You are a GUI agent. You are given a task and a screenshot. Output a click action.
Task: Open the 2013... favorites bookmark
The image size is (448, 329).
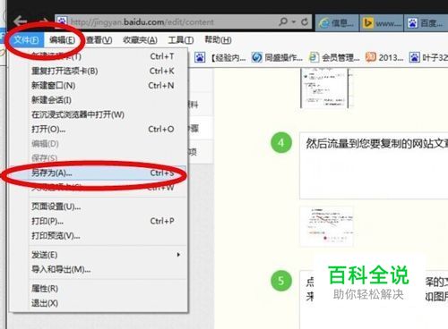(x=384, y=57)
